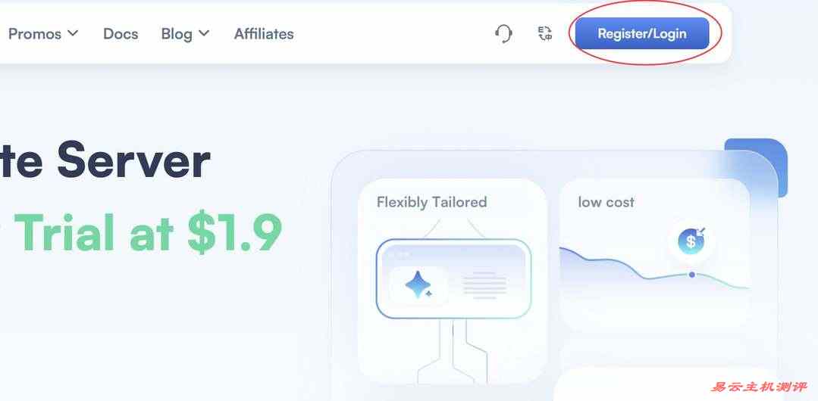This screenshot has width=818, height=401.
Task: Expand the Promos chevron arrow
Action: (73, 33)
